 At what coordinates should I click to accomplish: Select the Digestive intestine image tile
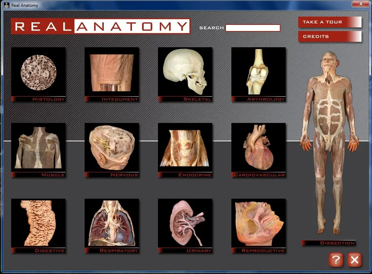click(38, 226)
